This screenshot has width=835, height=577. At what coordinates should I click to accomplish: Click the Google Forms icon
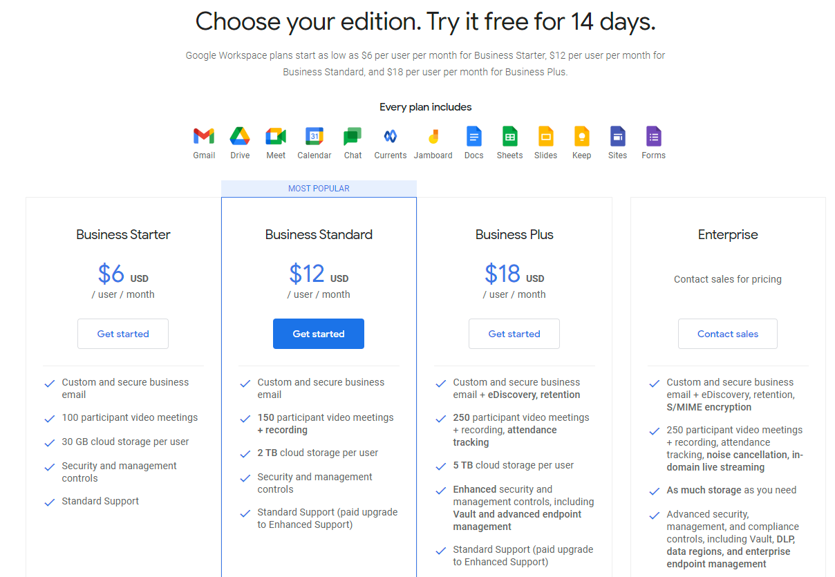pos(653,136)
